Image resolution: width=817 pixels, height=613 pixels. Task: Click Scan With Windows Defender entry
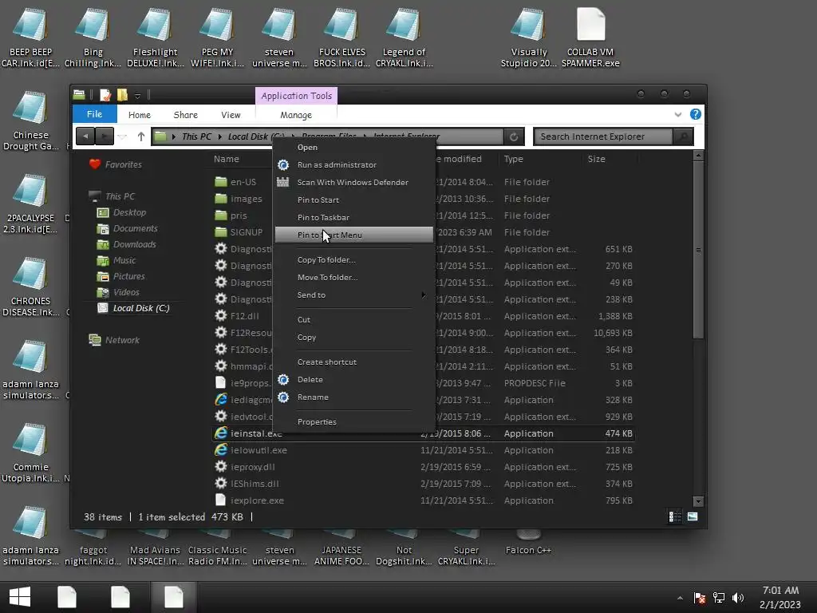[x=353, y=183]
